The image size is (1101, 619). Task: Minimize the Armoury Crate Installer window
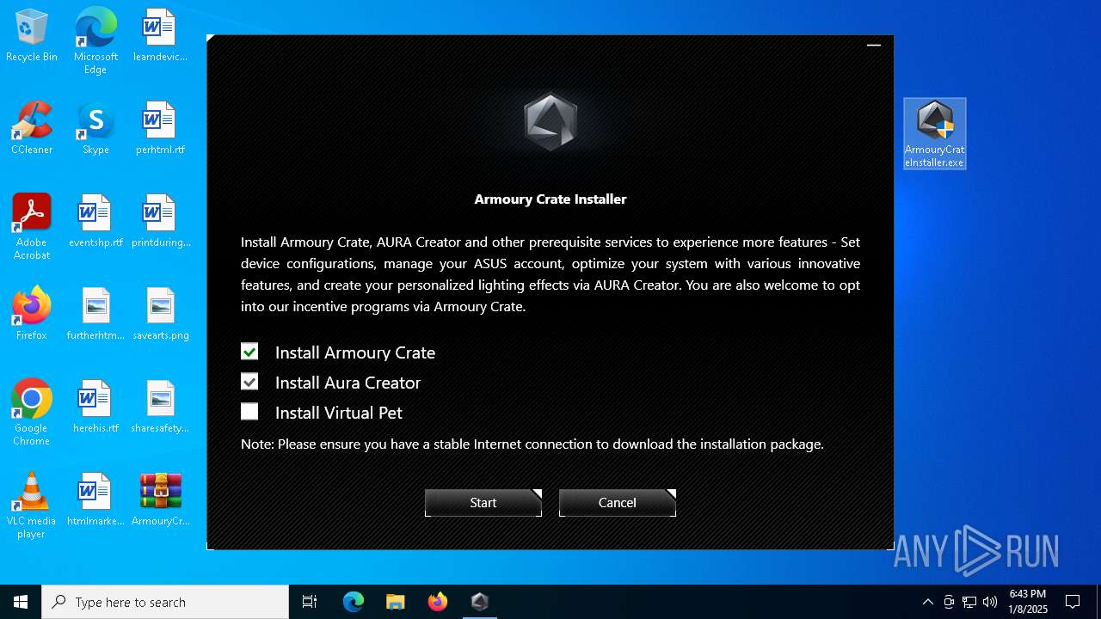874,46
